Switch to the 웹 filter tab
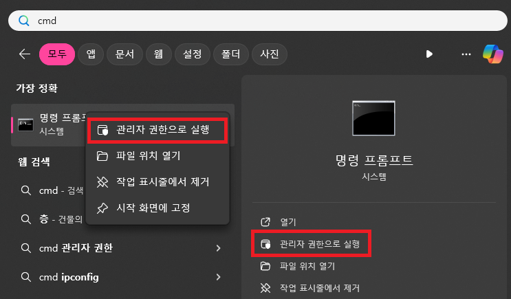Image resolution: width=511 pixels, height=299 pixels. [159, 54]
